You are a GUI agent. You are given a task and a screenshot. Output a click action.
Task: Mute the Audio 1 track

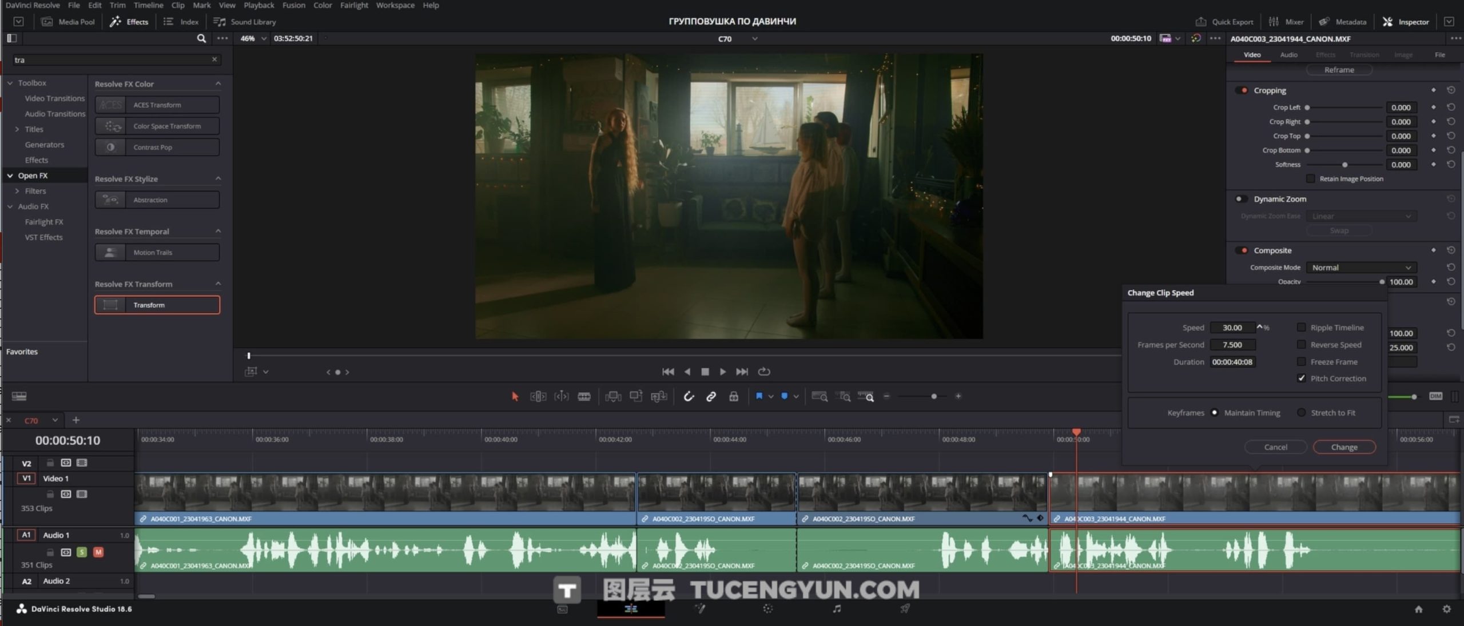tap(98, 552)
